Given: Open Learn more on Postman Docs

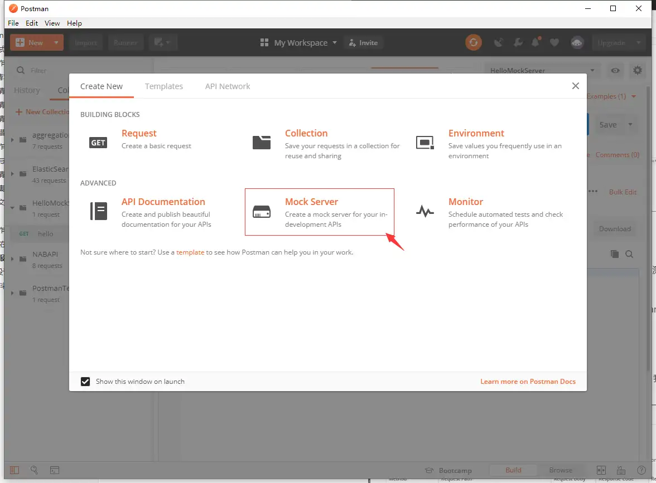Looking at the screenshot, I should point(528,382).
